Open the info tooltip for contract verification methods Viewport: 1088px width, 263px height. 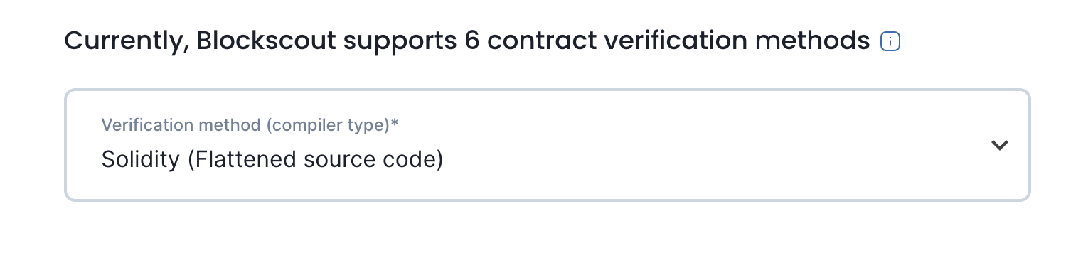tap(890, 42)
